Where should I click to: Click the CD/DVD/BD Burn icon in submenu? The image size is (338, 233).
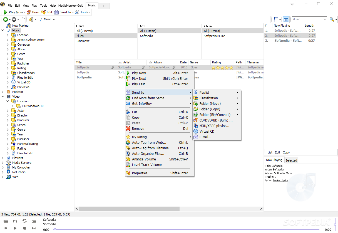tap(196, 120)
